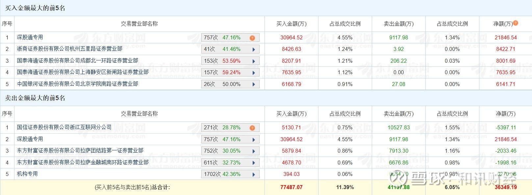Click 机构专用 name in sell table

point(27,174)
